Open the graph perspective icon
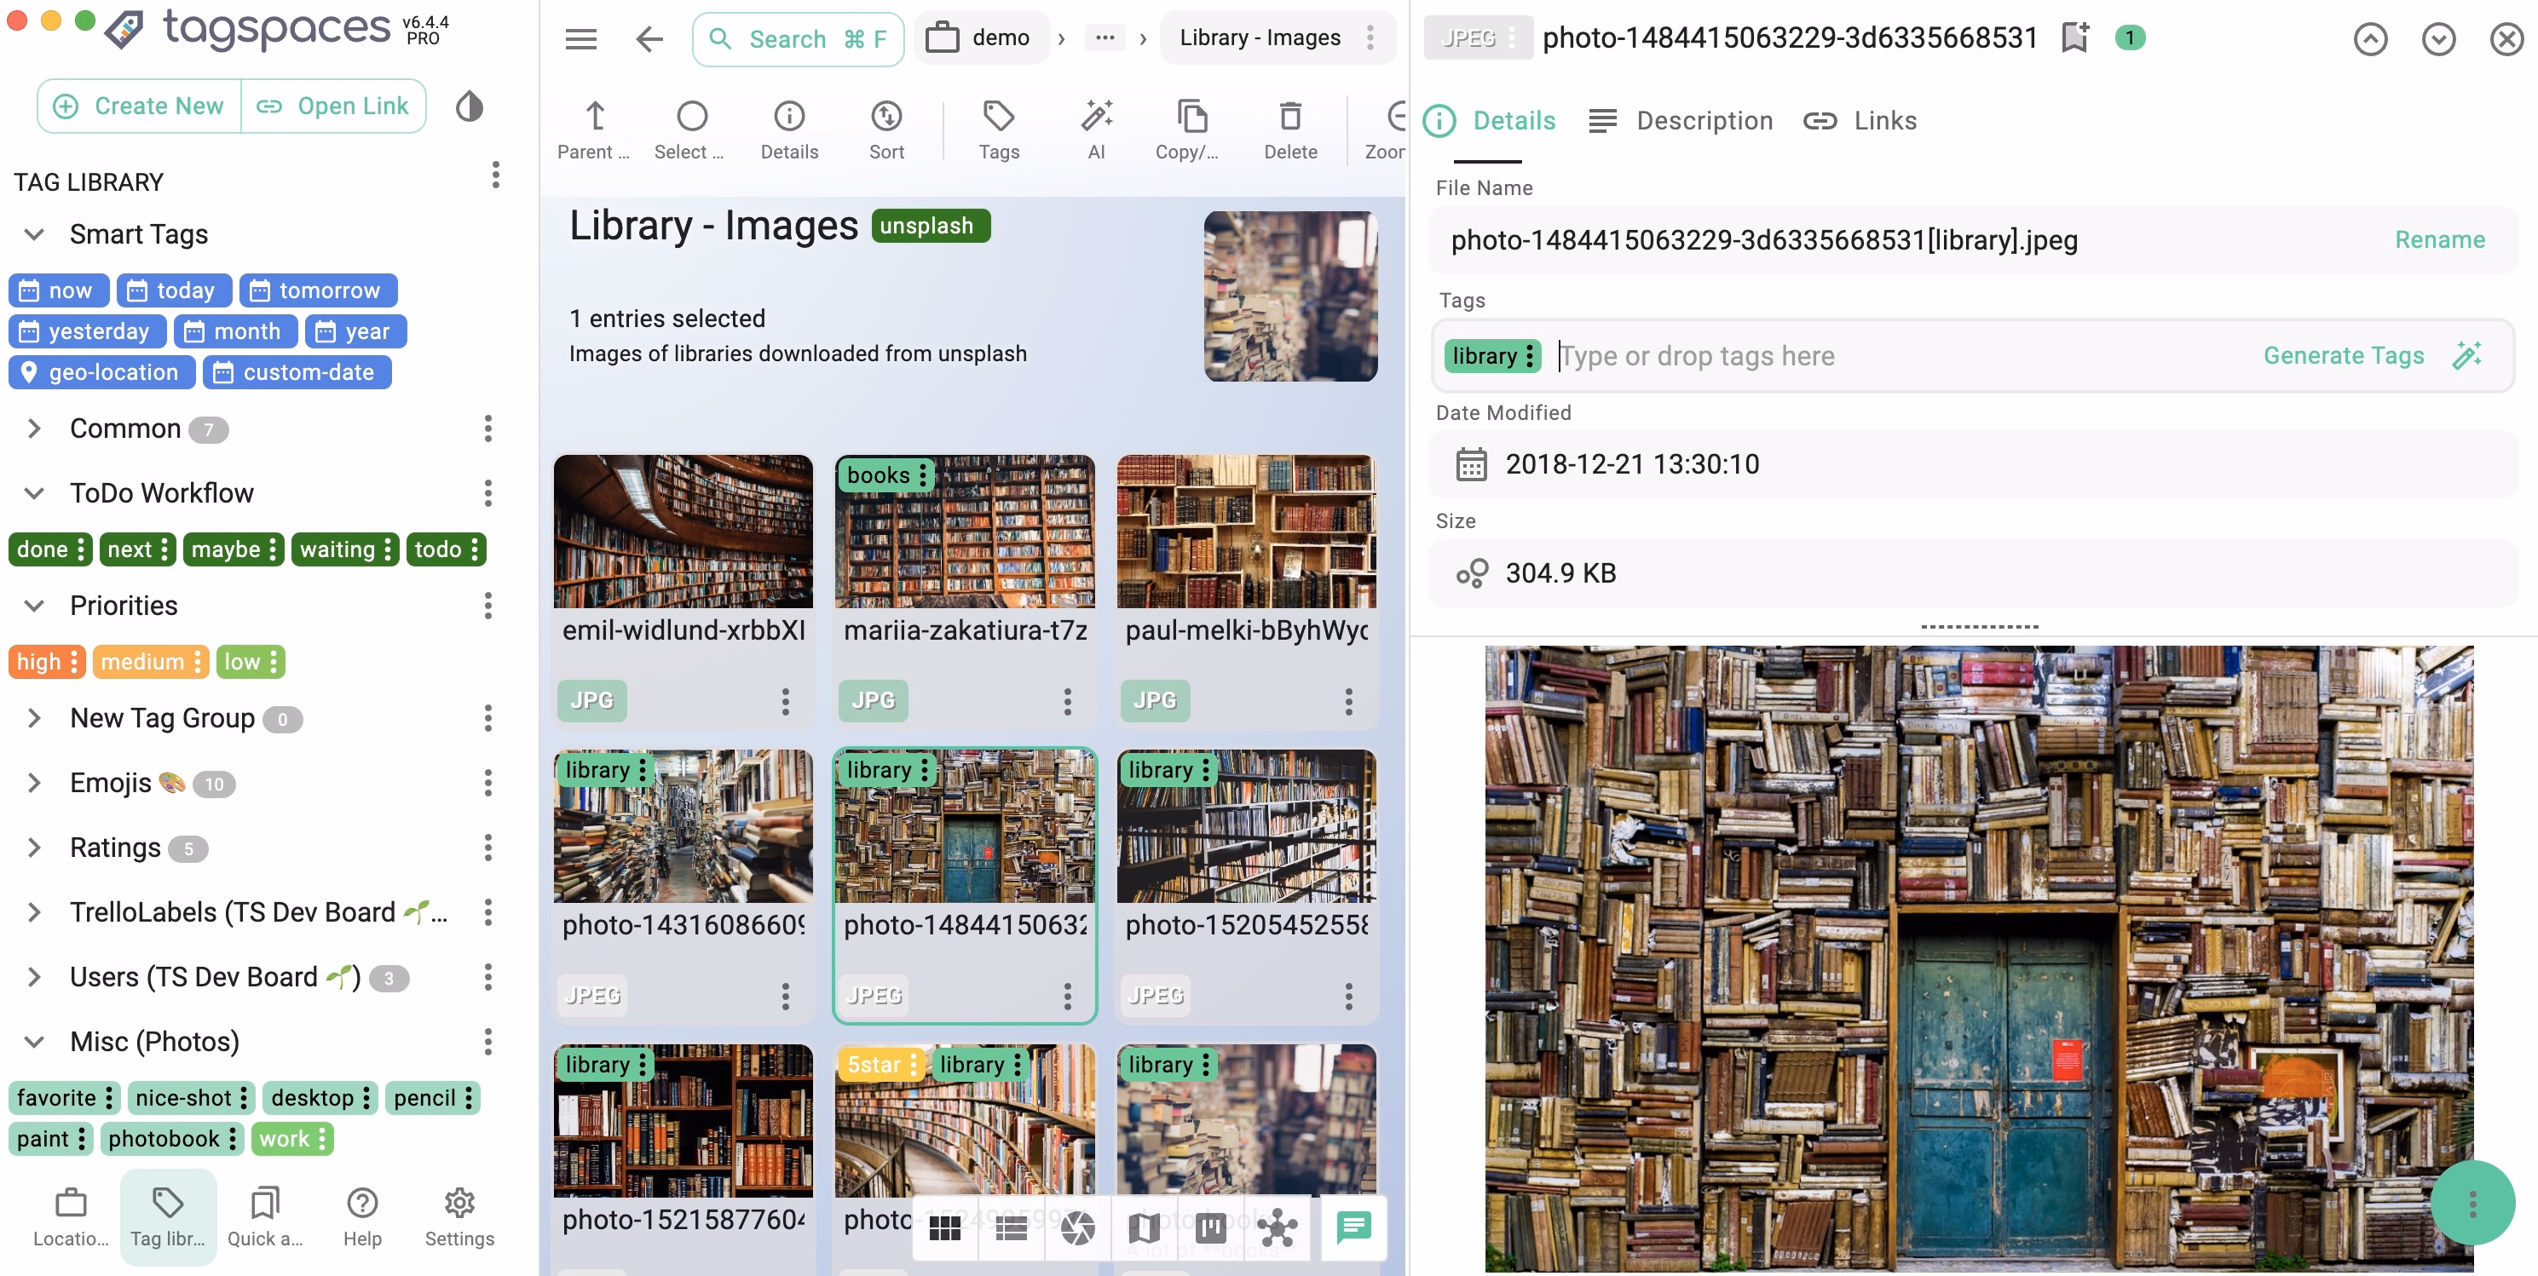This screenshot has width=2538, height=1276. [1277, 1227]
